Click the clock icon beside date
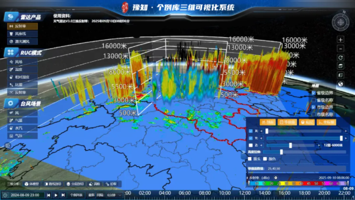355x200 pixels. (5, 195)
